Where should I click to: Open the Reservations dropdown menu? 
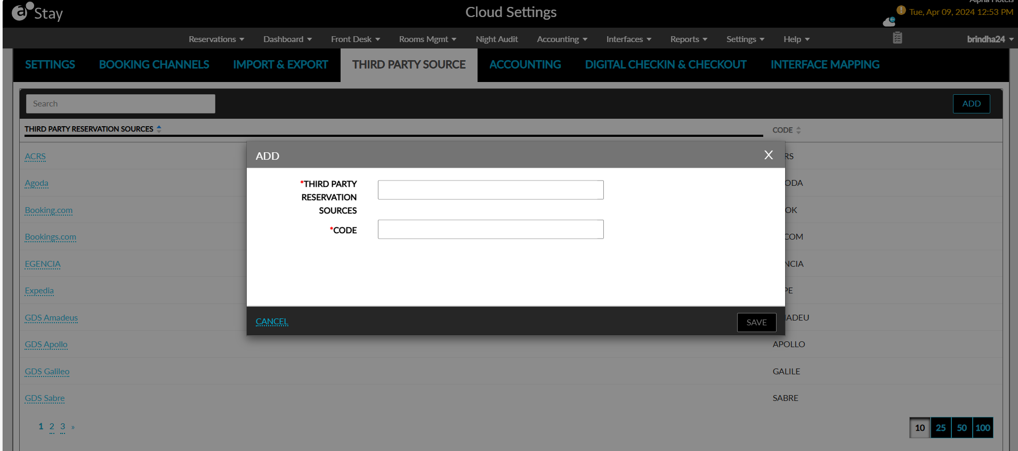point(216,39)
